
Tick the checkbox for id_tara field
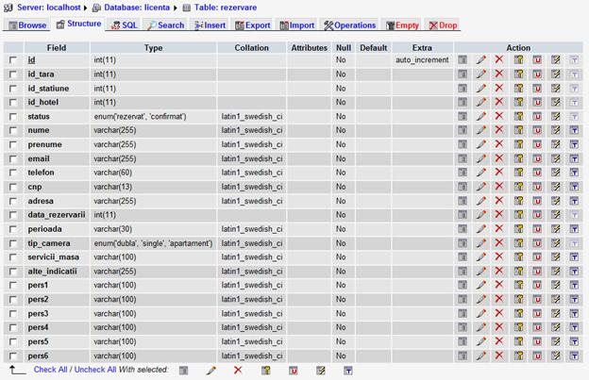[13, 74]
